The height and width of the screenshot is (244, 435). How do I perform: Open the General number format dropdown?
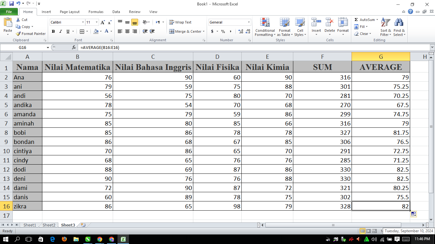coord(249,22)
